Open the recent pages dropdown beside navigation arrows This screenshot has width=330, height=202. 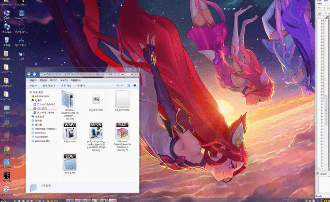pyautogui.click(x=38, y=74)
